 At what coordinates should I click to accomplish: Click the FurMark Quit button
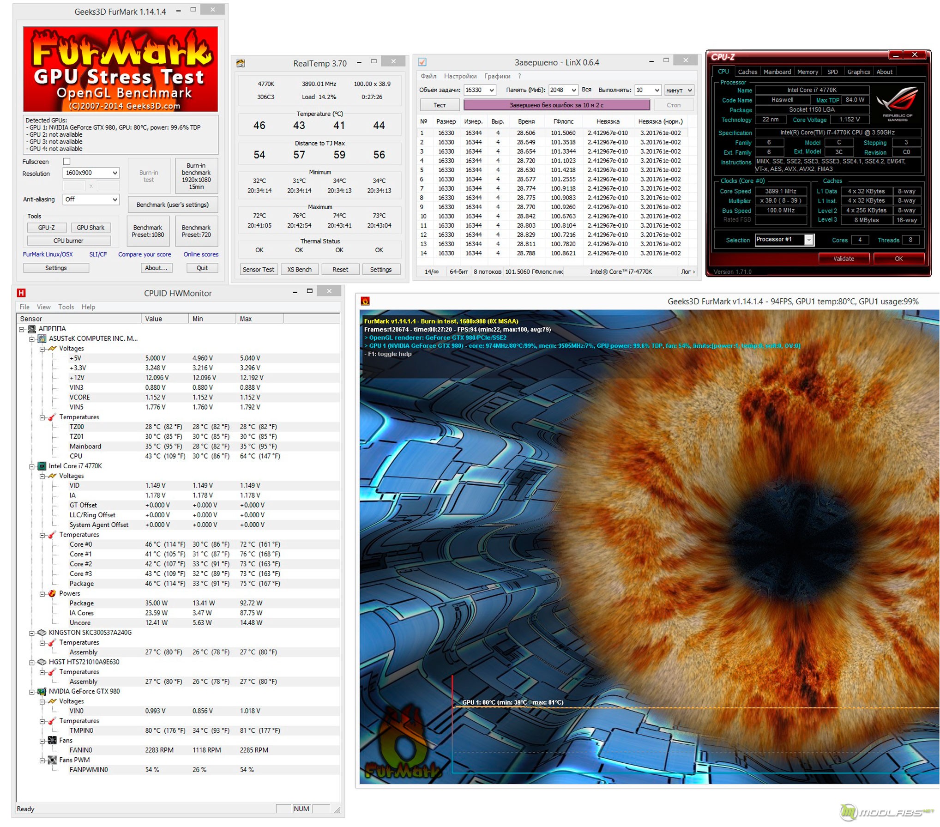(x=202, y=268)
